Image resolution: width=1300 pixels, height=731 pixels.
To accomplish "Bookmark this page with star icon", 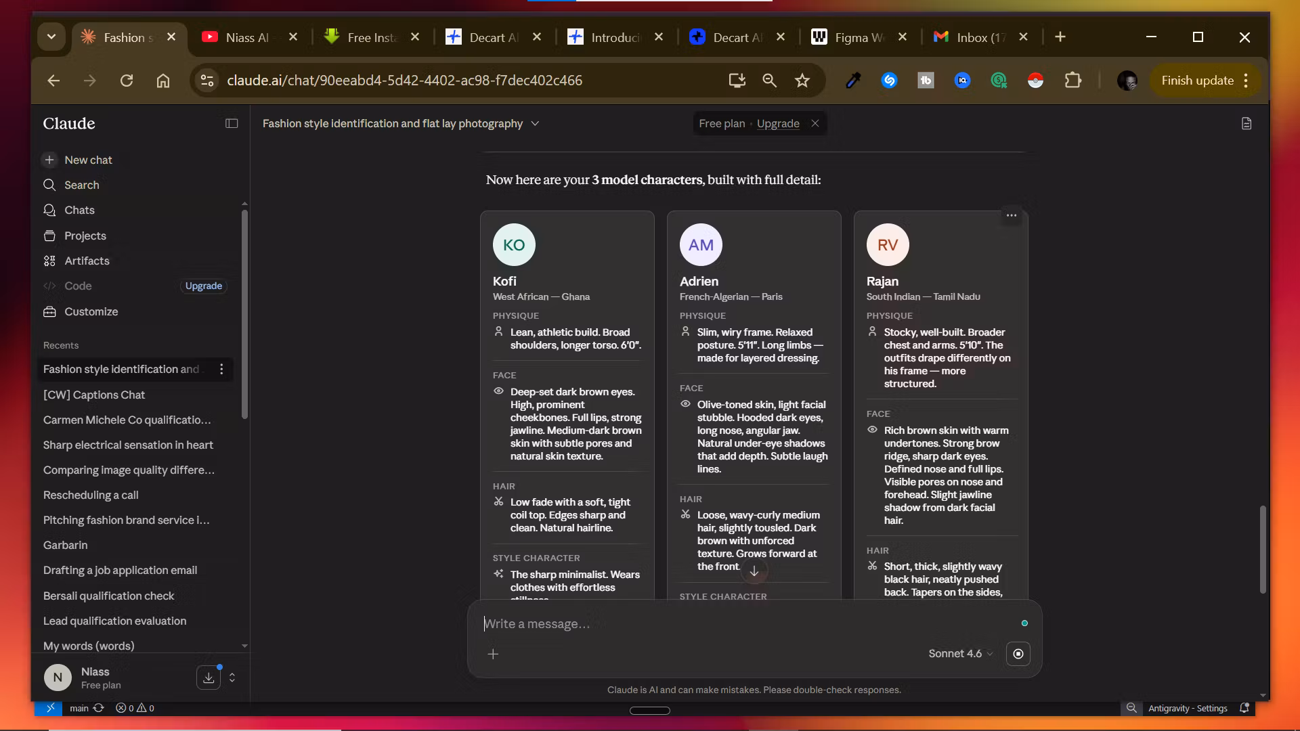I will pyautogui.click(x=802, y=81).
